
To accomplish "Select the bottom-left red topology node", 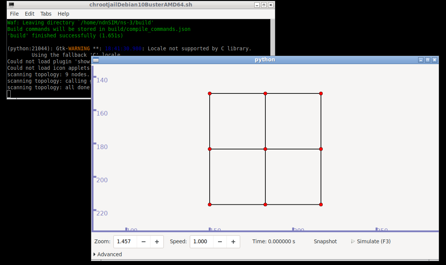I will 210,204.
